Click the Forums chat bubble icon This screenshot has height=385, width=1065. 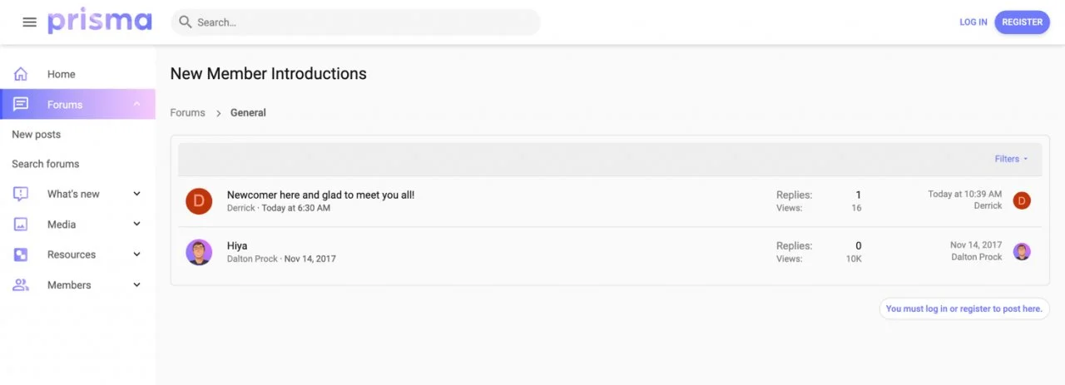21,104
